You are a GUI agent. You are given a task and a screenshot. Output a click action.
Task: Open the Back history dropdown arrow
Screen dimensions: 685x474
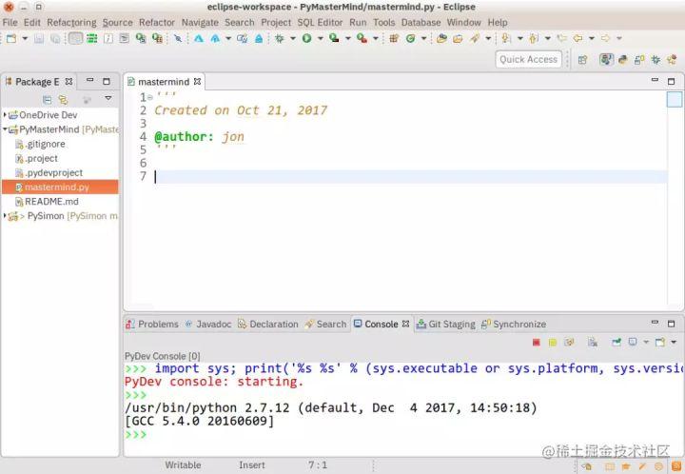coord(592,38)
